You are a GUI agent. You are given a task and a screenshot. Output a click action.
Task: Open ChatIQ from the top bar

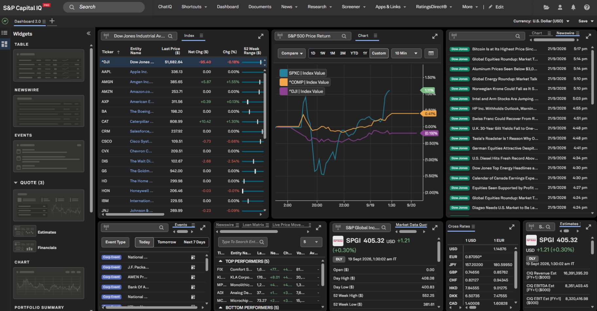[x=165, y=7]
